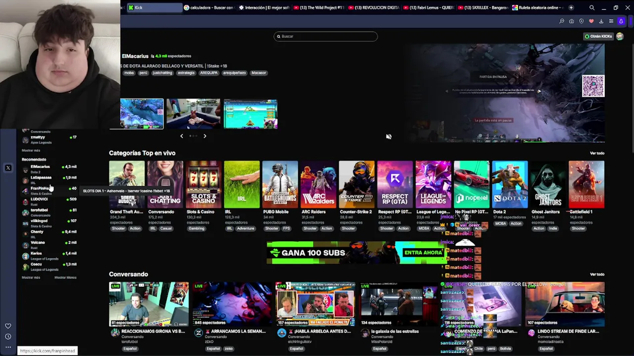Click the Obtén KICKs button
634x356 pixels.
(598, 36)
